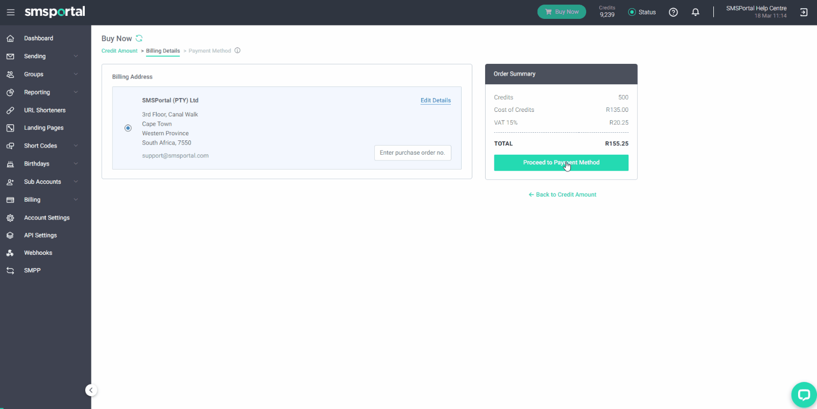Screen dimensions: 817x409
Task: Click the Groups people icon
Action: point(10,75)
